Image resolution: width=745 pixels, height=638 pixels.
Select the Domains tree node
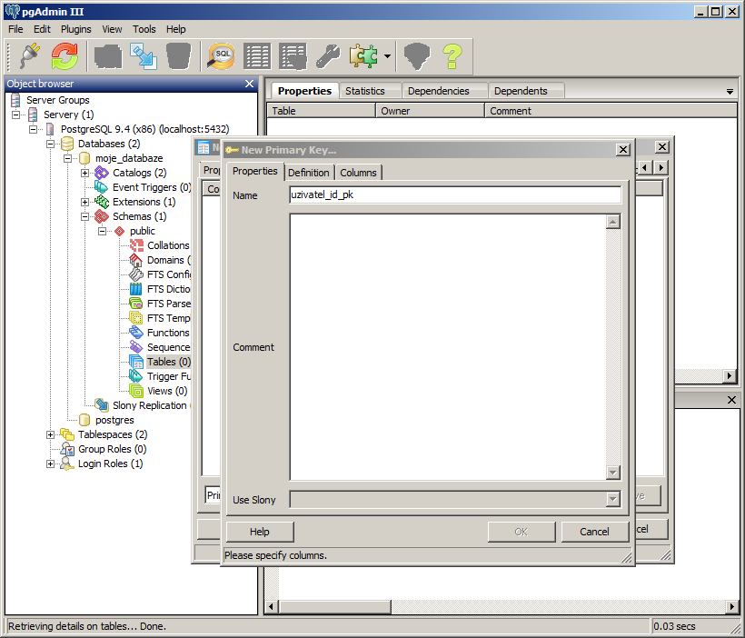coord(168,260)
